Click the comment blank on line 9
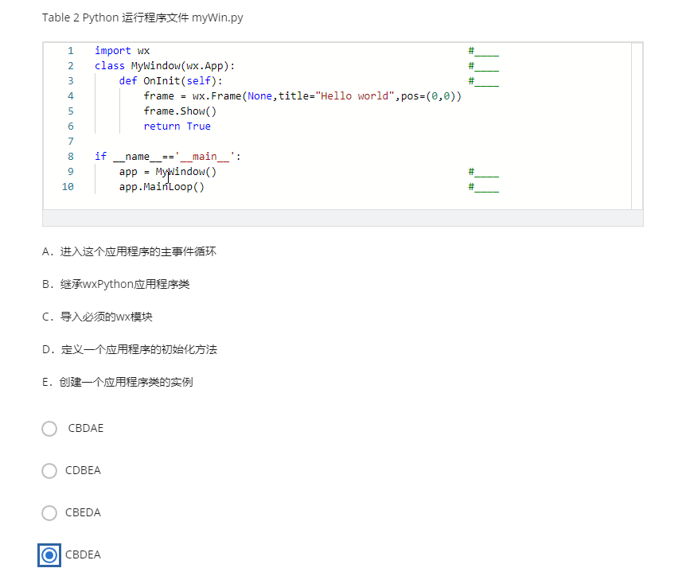The image size is (686, 568). (x=483, y=172)
